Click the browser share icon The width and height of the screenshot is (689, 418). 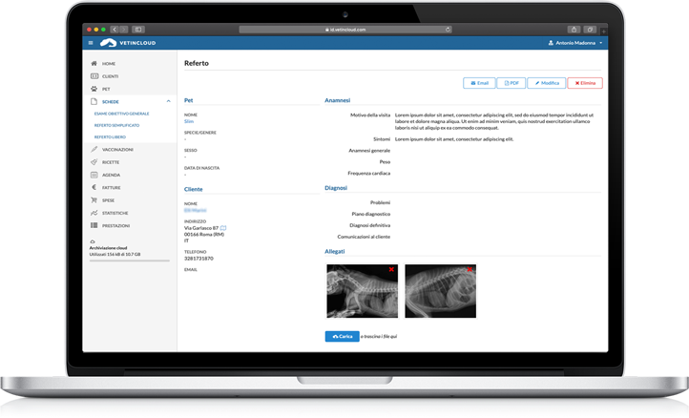pyautogui.click(x=574, y=30)
